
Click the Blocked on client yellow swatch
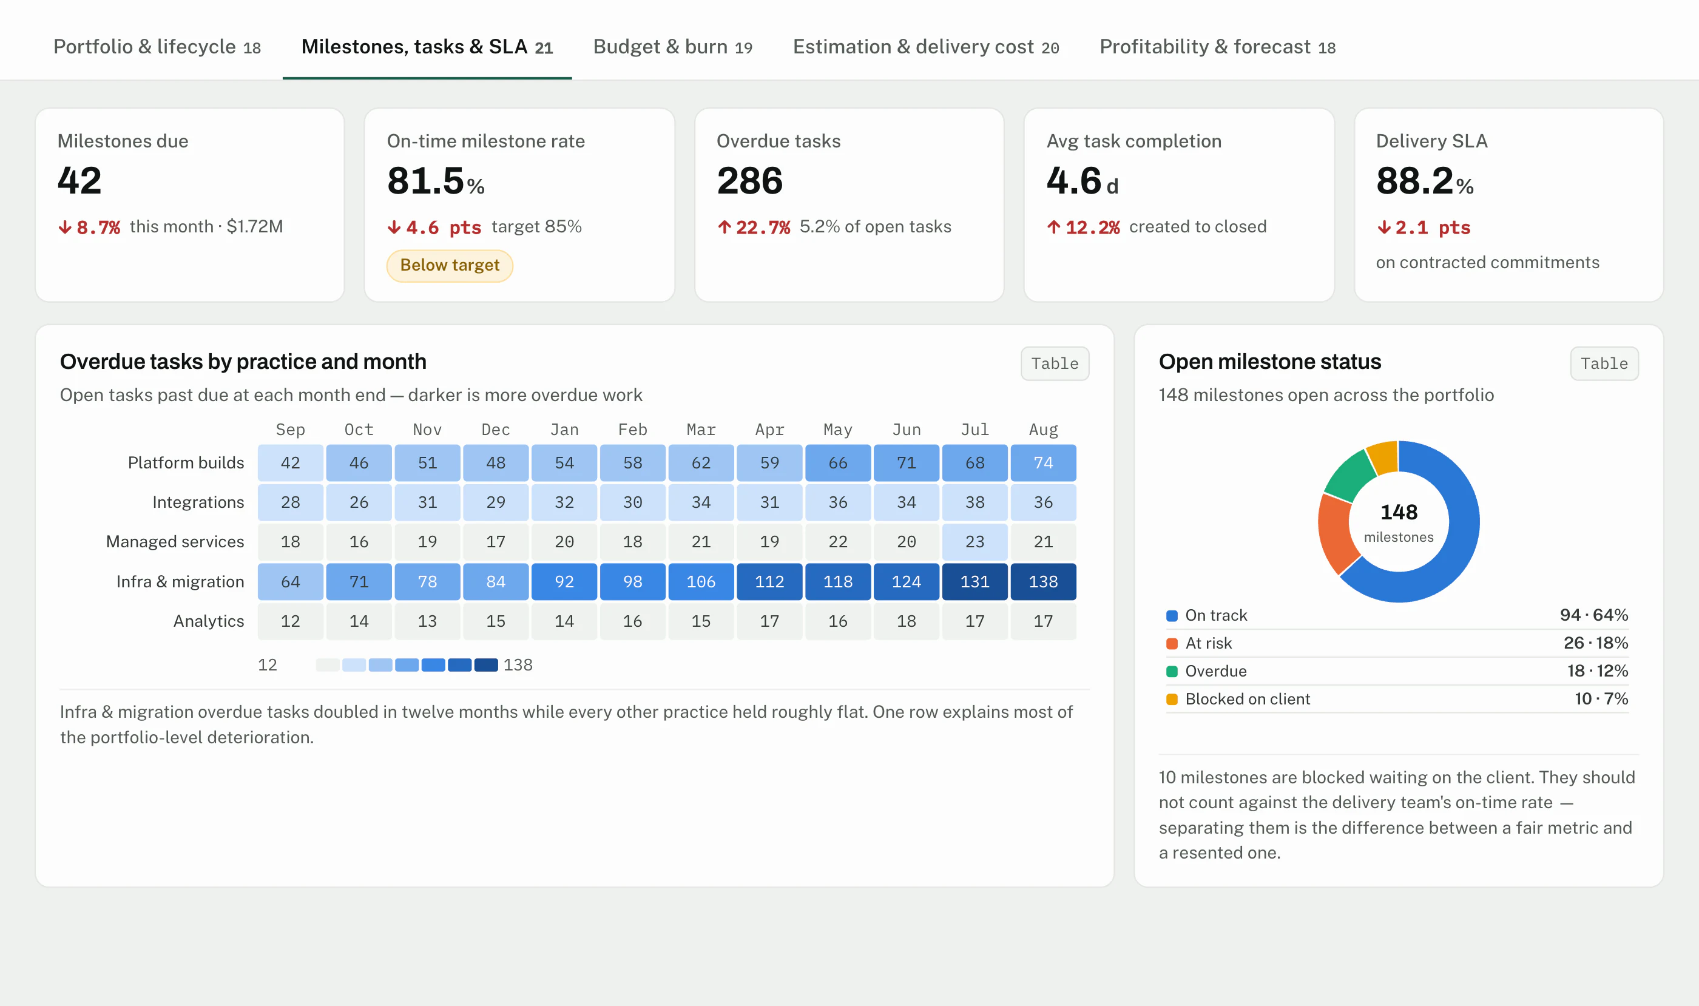(x=1171, y=699)
